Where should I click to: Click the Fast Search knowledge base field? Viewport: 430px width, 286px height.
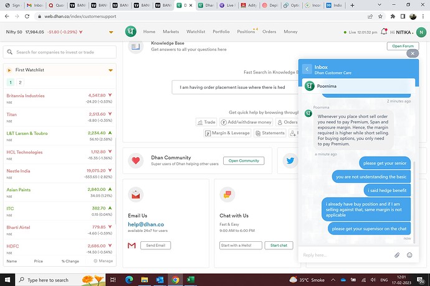tap(235, 87)
